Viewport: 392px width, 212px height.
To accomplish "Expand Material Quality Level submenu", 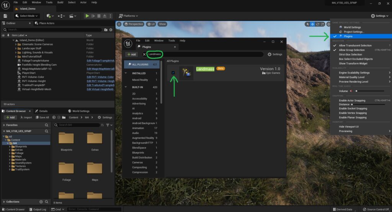I will point(361,77).
